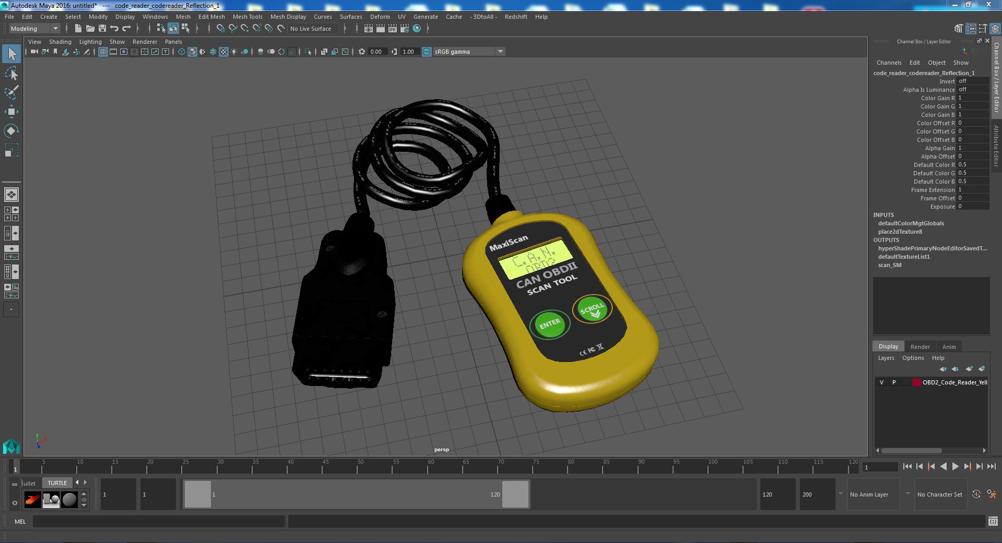Switch to Anim layer tab
Image resolution: width=1002 pixels, height=543 pixels.
[949, 347]
